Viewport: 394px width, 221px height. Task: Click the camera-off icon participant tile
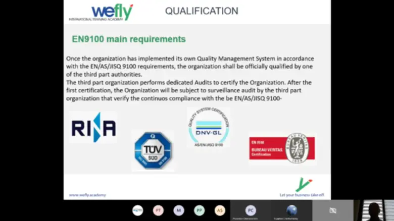pyautogui.click(x=332, y=210)
